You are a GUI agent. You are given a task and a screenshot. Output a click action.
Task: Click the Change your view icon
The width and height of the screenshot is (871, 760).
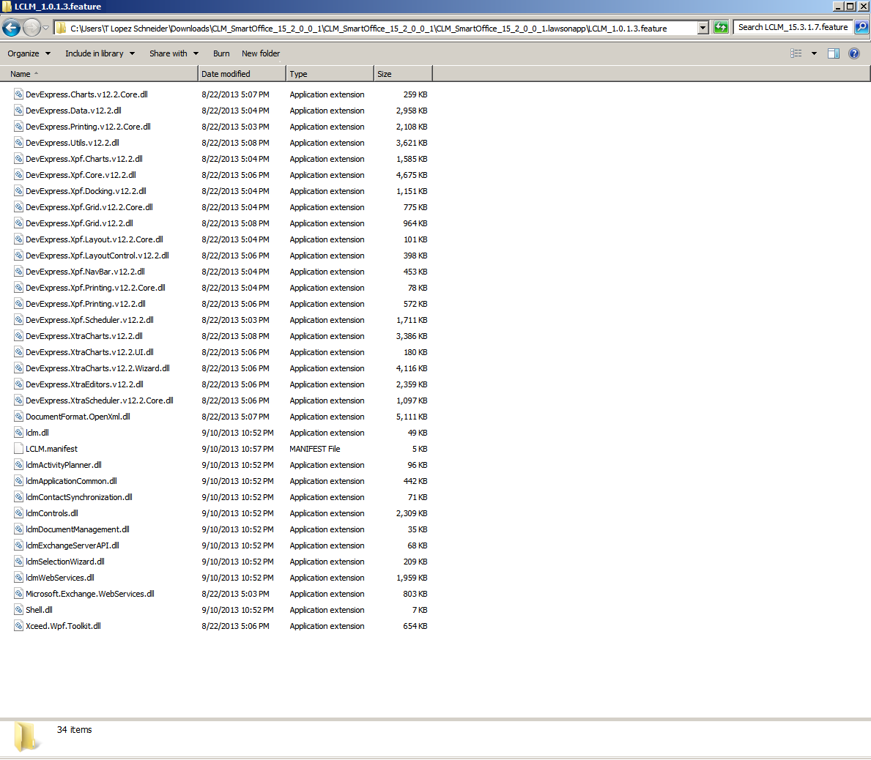(796, 53)
